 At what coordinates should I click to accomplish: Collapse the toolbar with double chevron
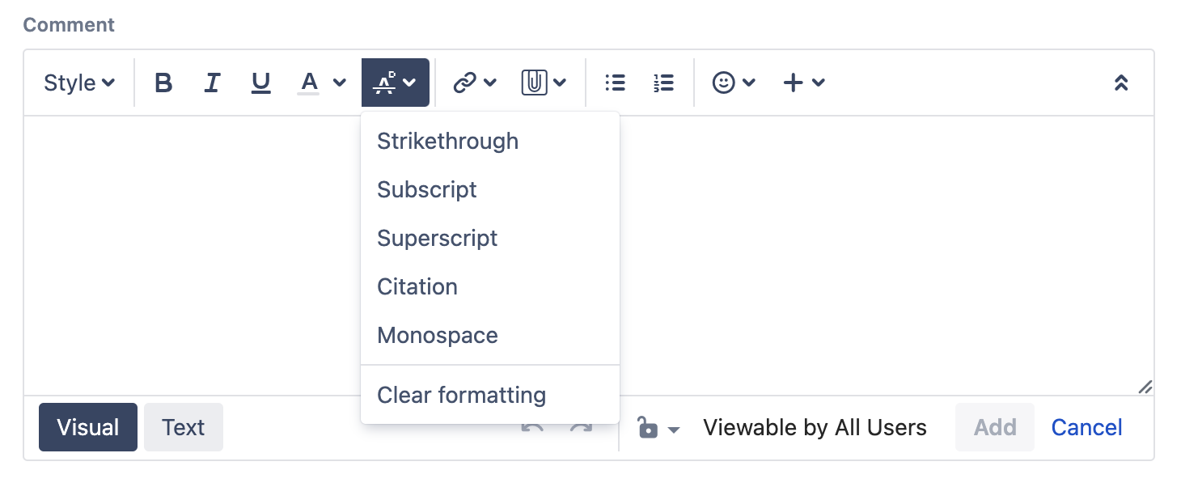(1121, 83)
